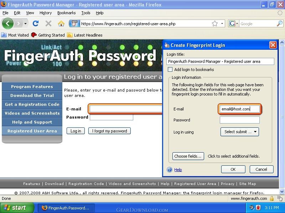Open the blue Help question-mark icon in dialog
The height and width of the screenshot is (213, 285).
pos(170,170)
